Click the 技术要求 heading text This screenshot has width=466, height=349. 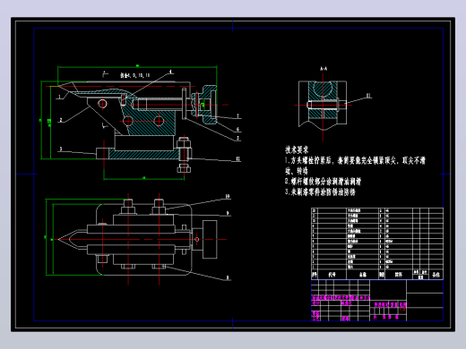[x=297, y=149]
